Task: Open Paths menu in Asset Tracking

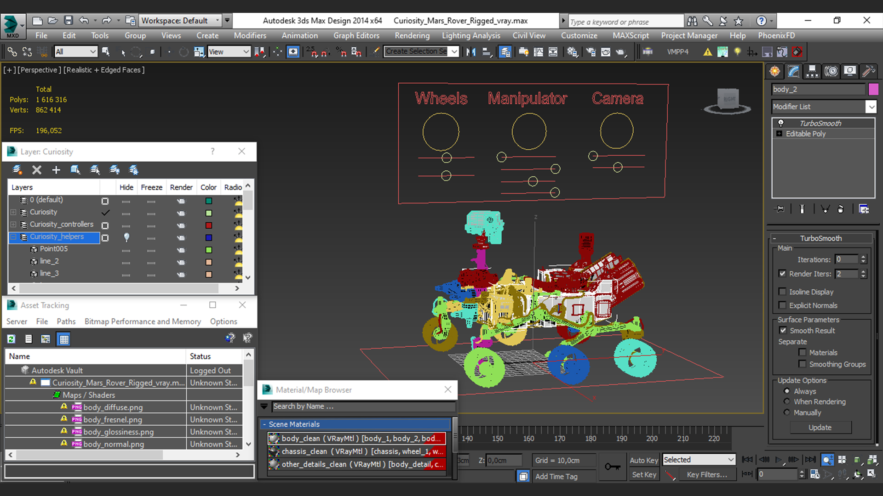Action: [66, 321]
